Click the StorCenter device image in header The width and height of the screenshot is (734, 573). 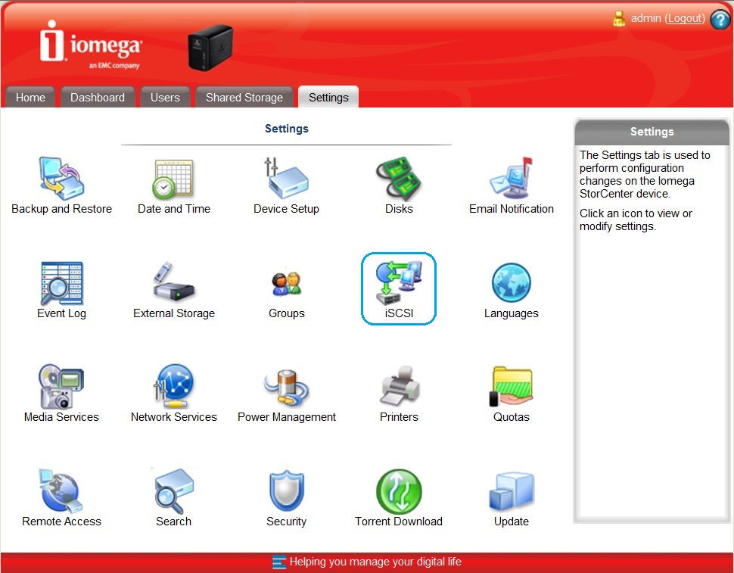point(210,47)
